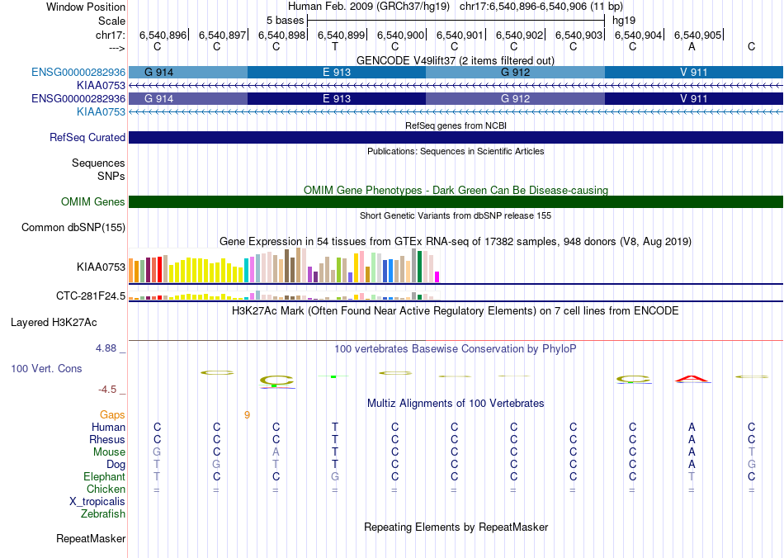
Task: Click the light blue 'G 914' codon block
Action: (x=188, y=72)
